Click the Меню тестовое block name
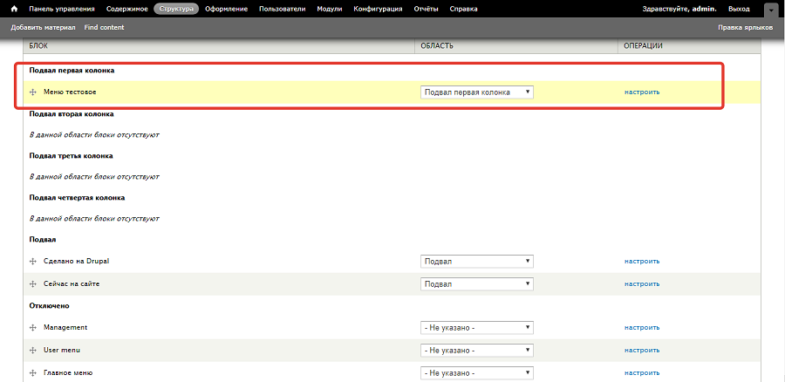This screenshot has width=785, height=382. 70,92
